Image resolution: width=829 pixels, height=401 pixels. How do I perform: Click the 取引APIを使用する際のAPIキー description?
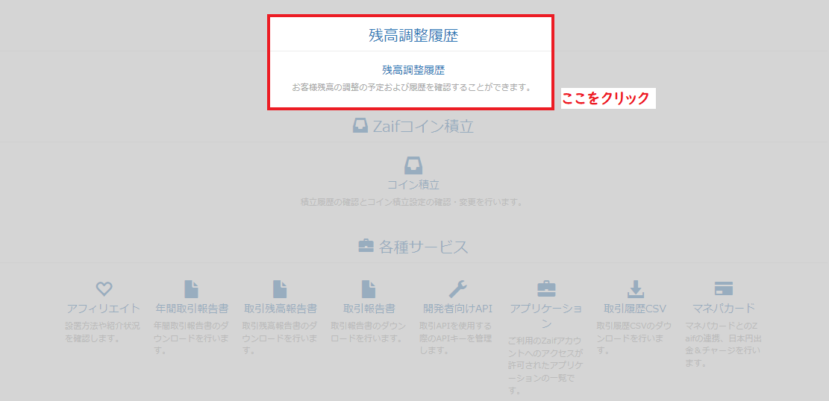point(456,338)
